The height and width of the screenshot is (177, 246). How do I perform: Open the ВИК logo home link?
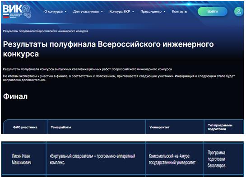click(17, 11)
